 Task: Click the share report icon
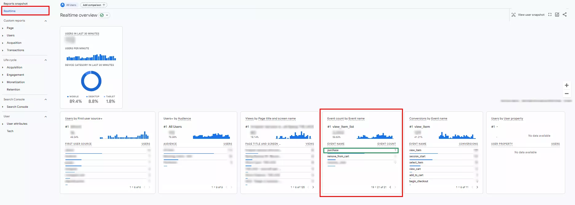coord(565,14)
